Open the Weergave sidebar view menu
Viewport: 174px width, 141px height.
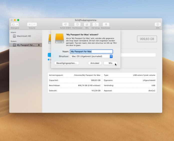[14, 24]
